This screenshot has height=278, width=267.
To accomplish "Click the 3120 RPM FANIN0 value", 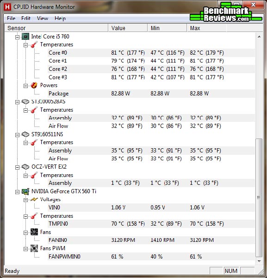I will click(123, 240).
